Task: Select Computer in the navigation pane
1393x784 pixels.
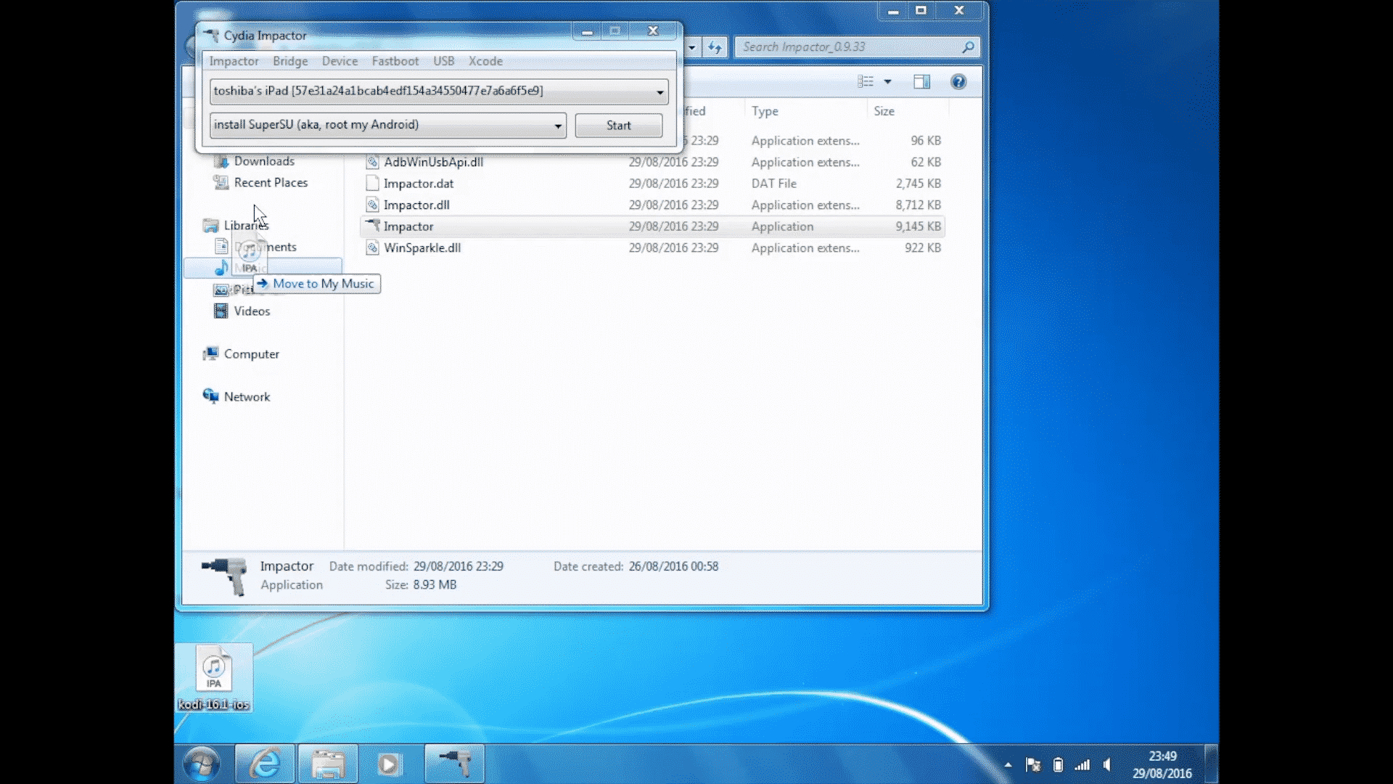Action: point(251,354)
